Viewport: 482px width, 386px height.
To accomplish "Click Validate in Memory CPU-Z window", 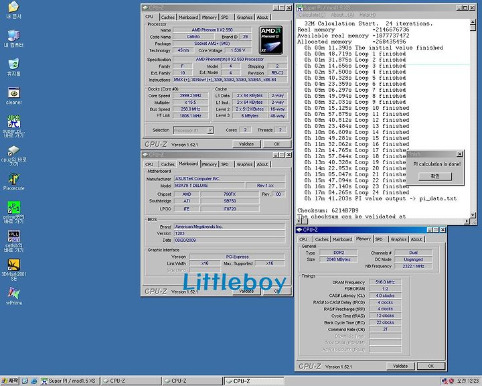I will click(x=400, y=367).
